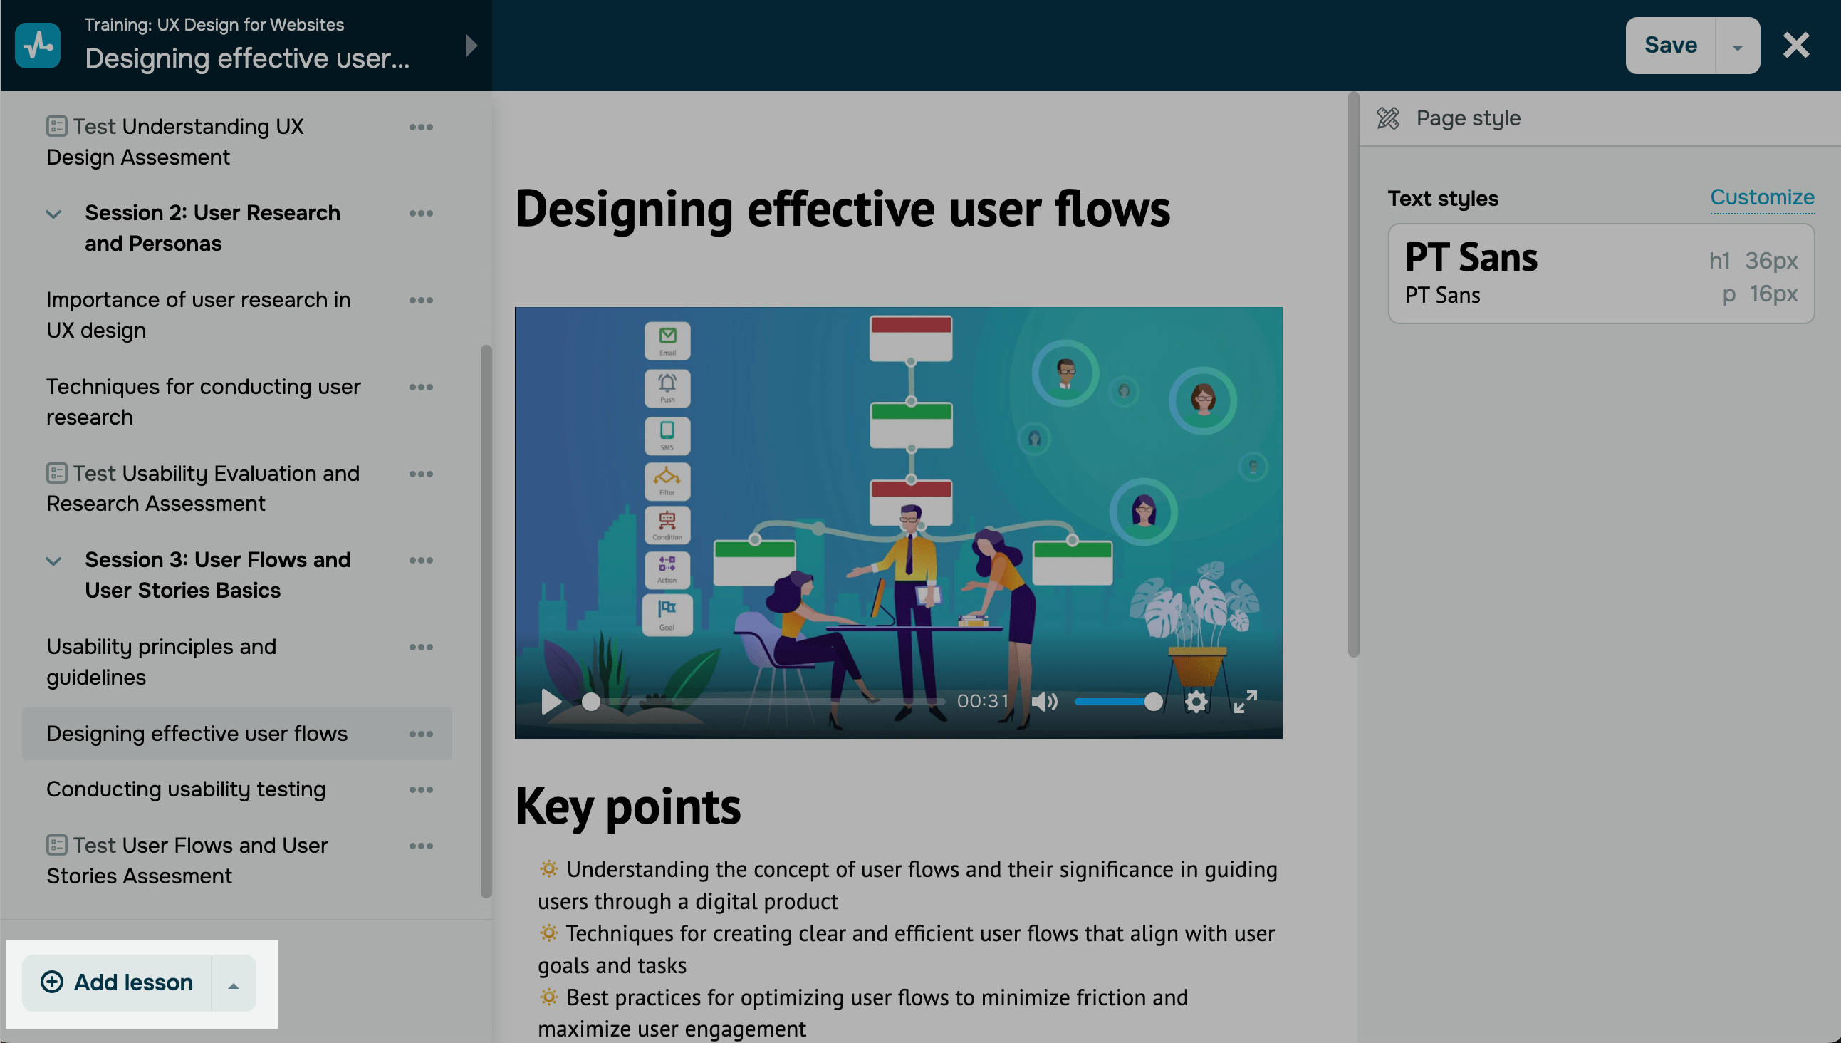Image resolution: width=1841 pixels, height=1043 pixels.
Task: Collapse Session 3: User Flows section
Action: [53, 561]
